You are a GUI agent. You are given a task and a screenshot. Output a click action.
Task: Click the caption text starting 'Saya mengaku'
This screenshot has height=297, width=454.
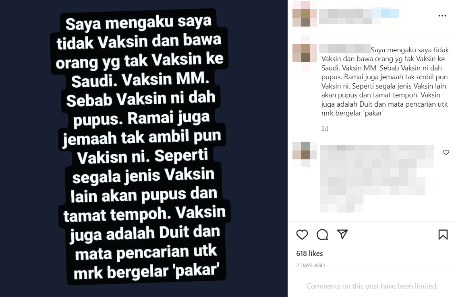[385, 82]
